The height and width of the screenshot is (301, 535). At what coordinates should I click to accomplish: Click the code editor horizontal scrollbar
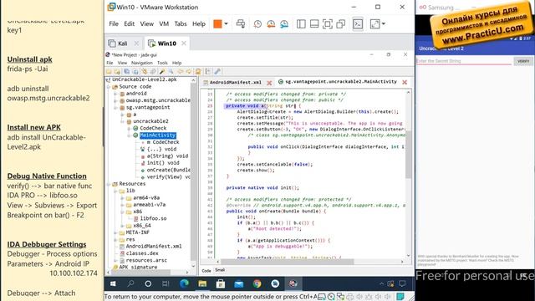pos(288,262)
